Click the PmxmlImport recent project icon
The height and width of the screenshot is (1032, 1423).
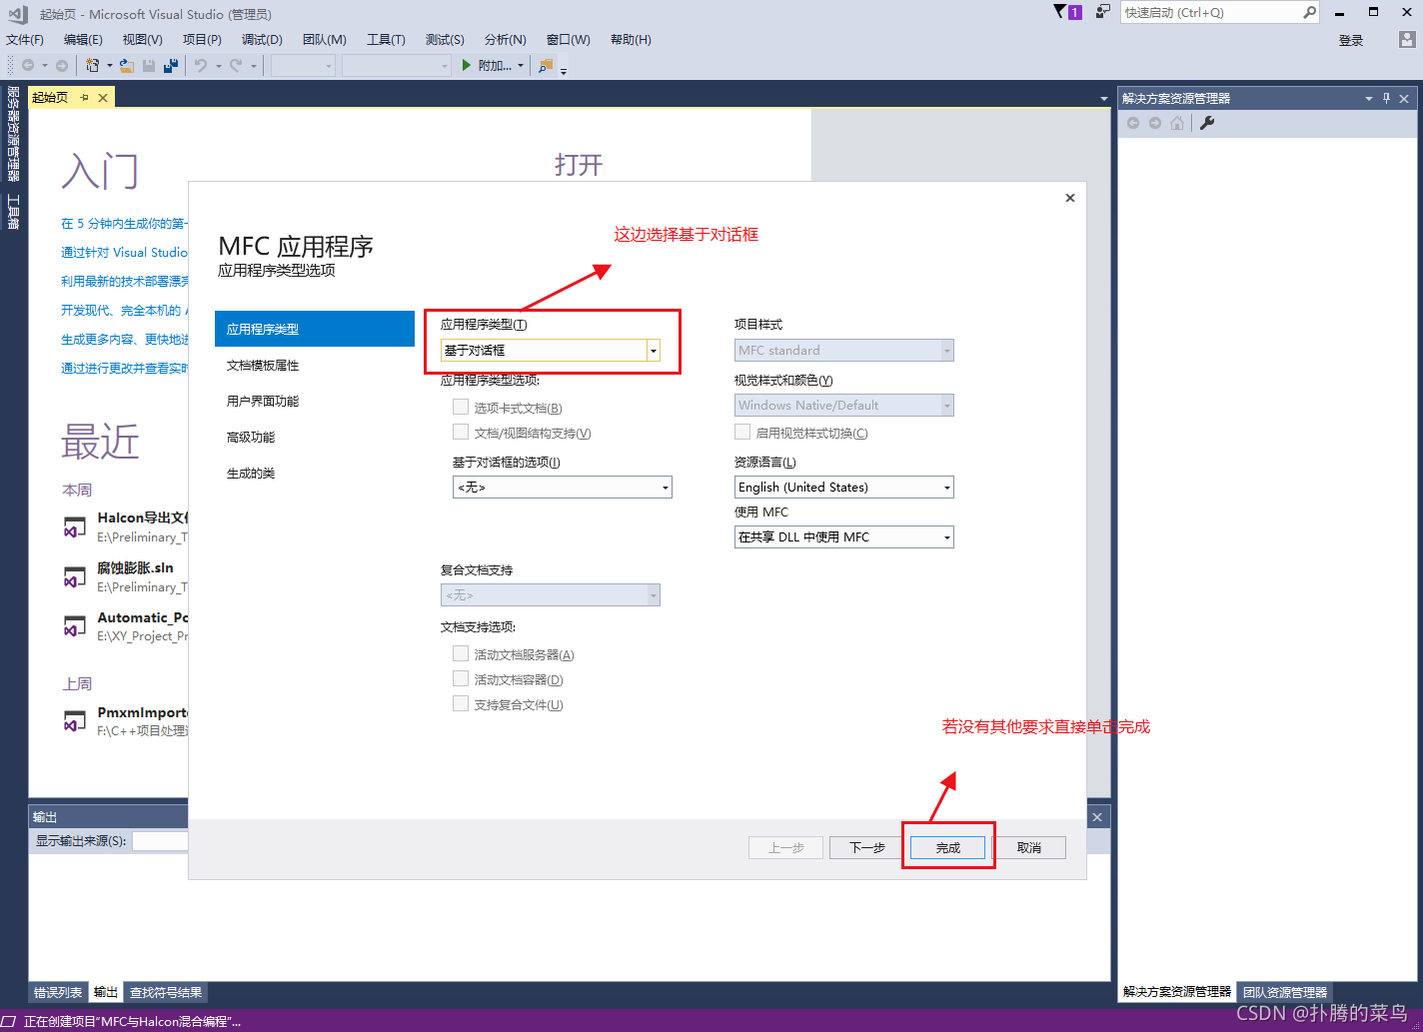coord(75,721)
